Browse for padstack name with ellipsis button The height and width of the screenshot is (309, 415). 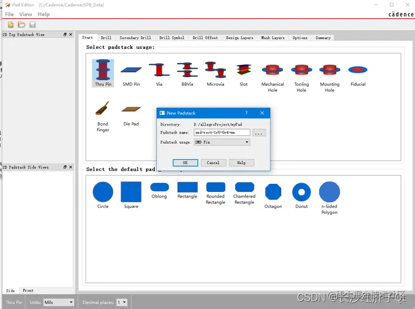tap(259, 133)
